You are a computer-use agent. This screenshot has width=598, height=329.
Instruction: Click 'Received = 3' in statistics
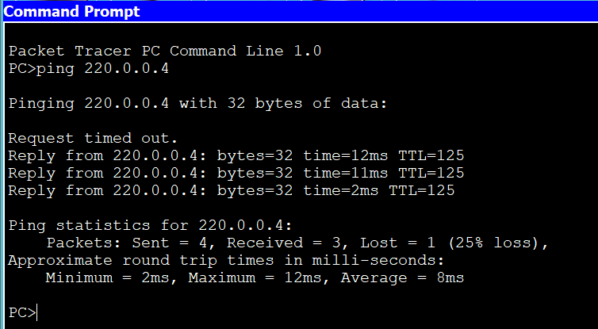(x=289, y=243)
